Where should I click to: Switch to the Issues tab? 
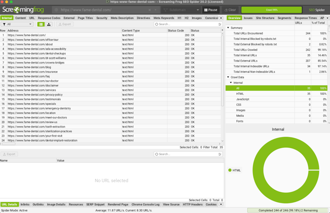click(x=248, y=18)
